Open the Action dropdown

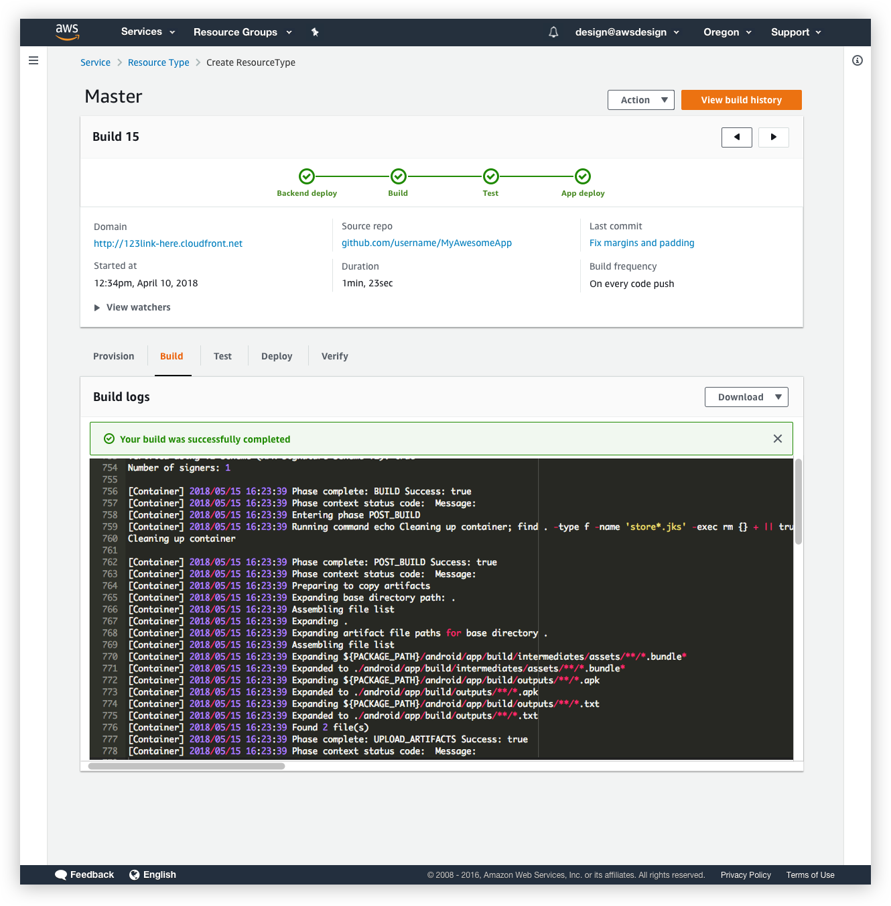point(641,100)
